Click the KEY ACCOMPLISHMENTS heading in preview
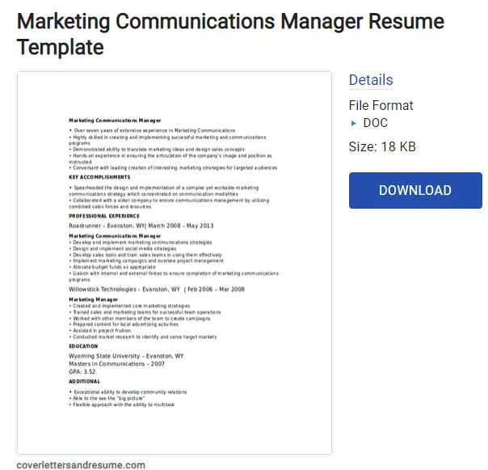Viewport: 488px width, 470px height. point(99,177)
